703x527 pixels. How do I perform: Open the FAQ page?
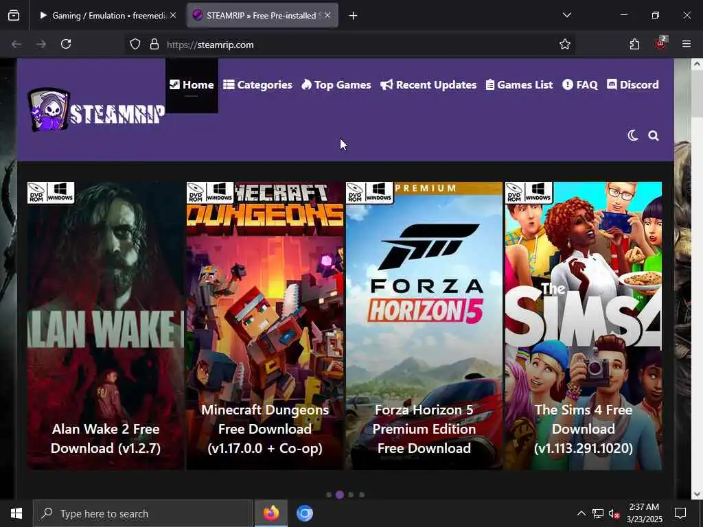click(x=580, y=85)
